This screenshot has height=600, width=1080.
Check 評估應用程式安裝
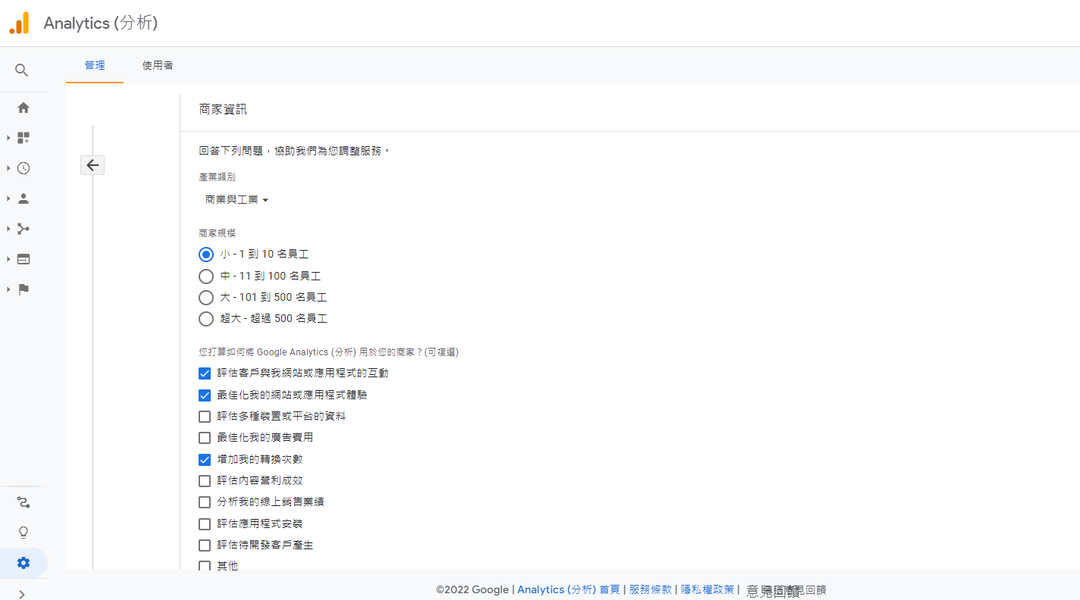(205, 523)
